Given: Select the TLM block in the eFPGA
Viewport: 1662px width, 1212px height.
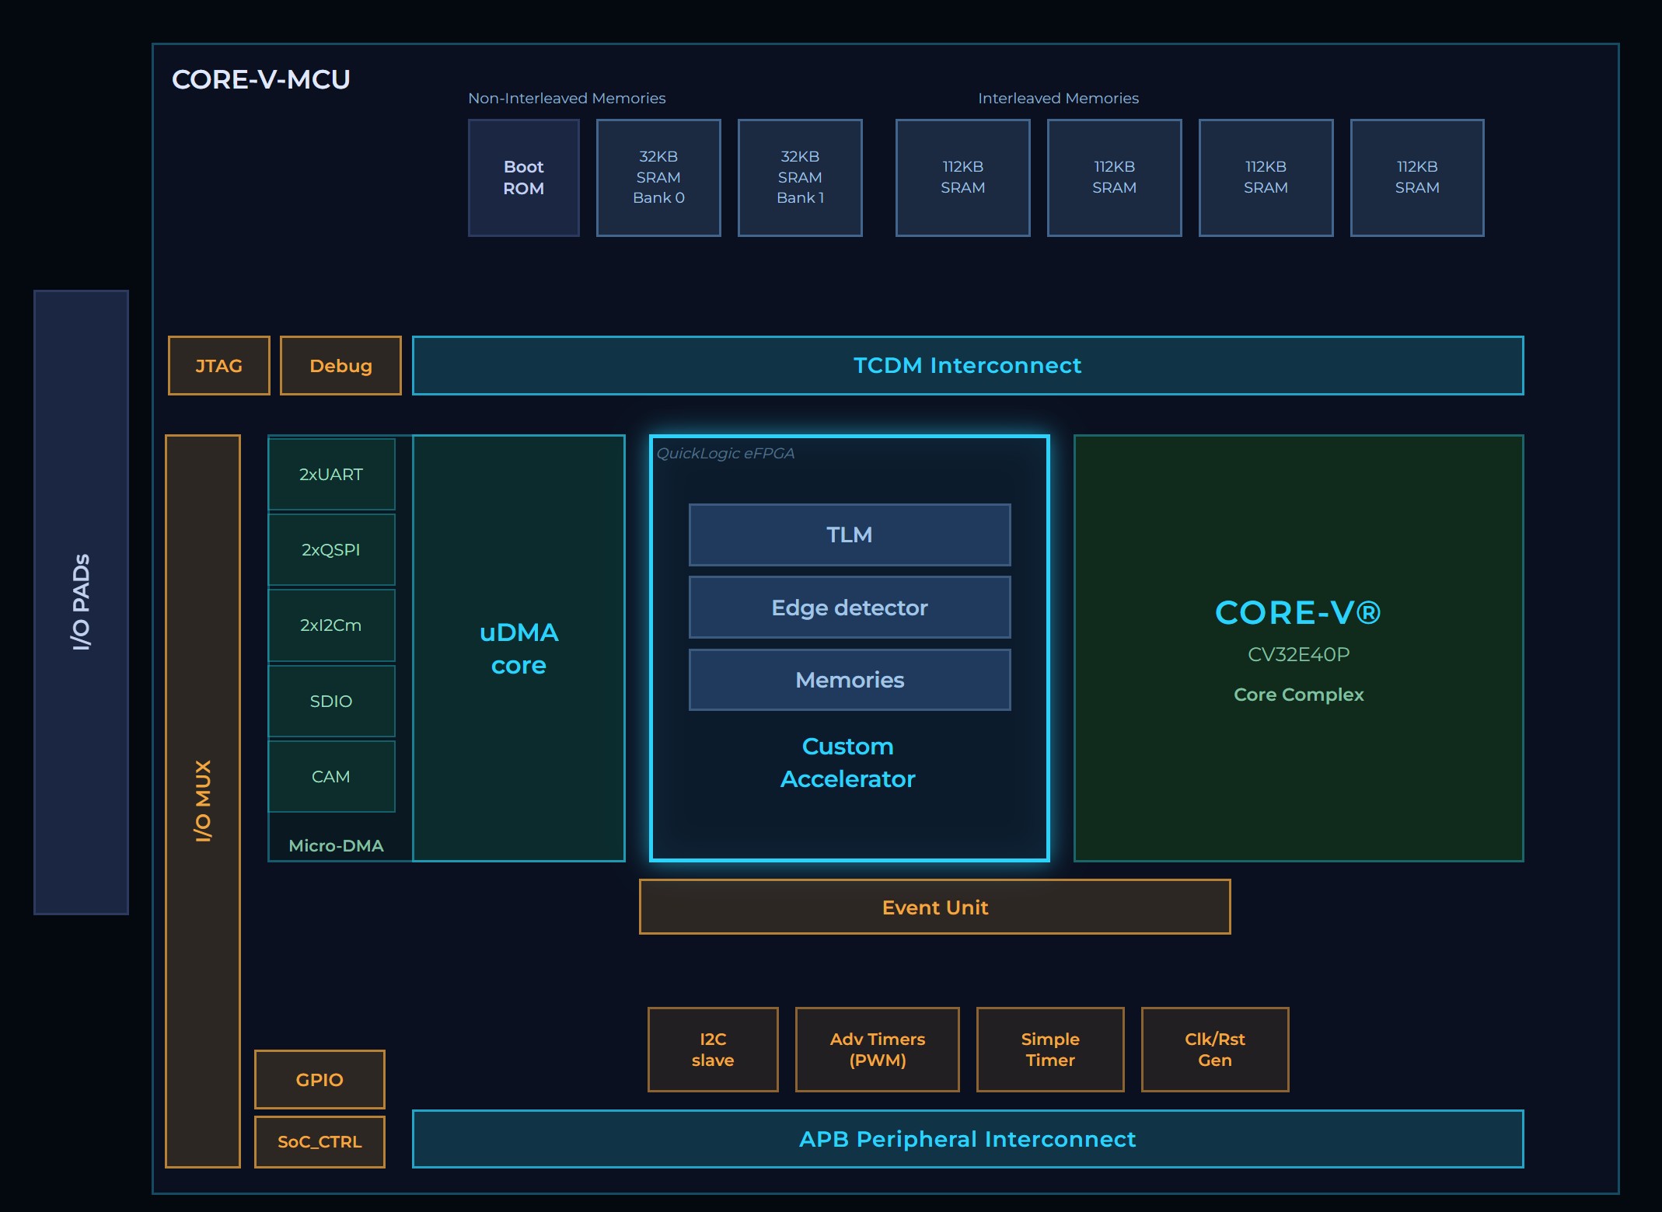Looking at the screenshot, I should tap(849, 535).
